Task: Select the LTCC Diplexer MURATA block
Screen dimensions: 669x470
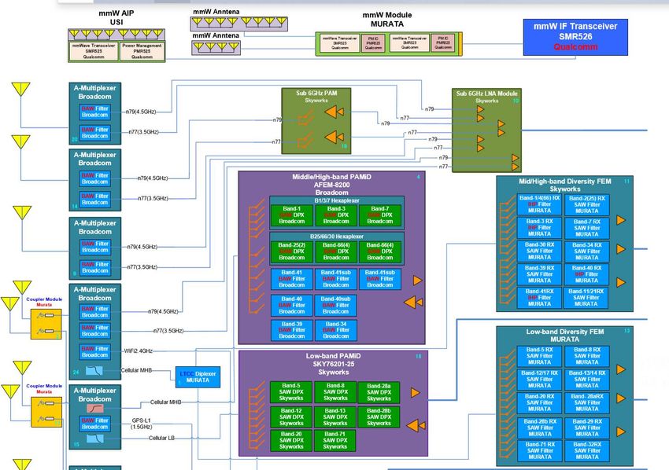Action: pos(198,377)
